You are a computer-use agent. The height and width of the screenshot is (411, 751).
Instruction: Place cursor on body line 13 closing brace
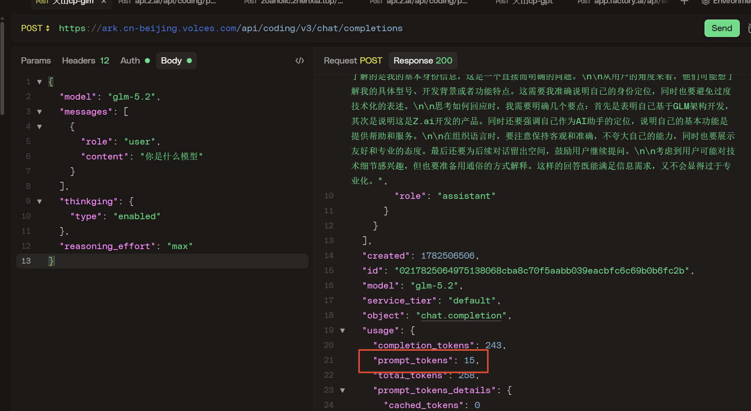[x=51, y=261]
